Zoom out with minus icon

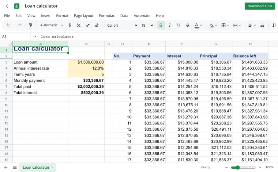click(x=226, y=167)
